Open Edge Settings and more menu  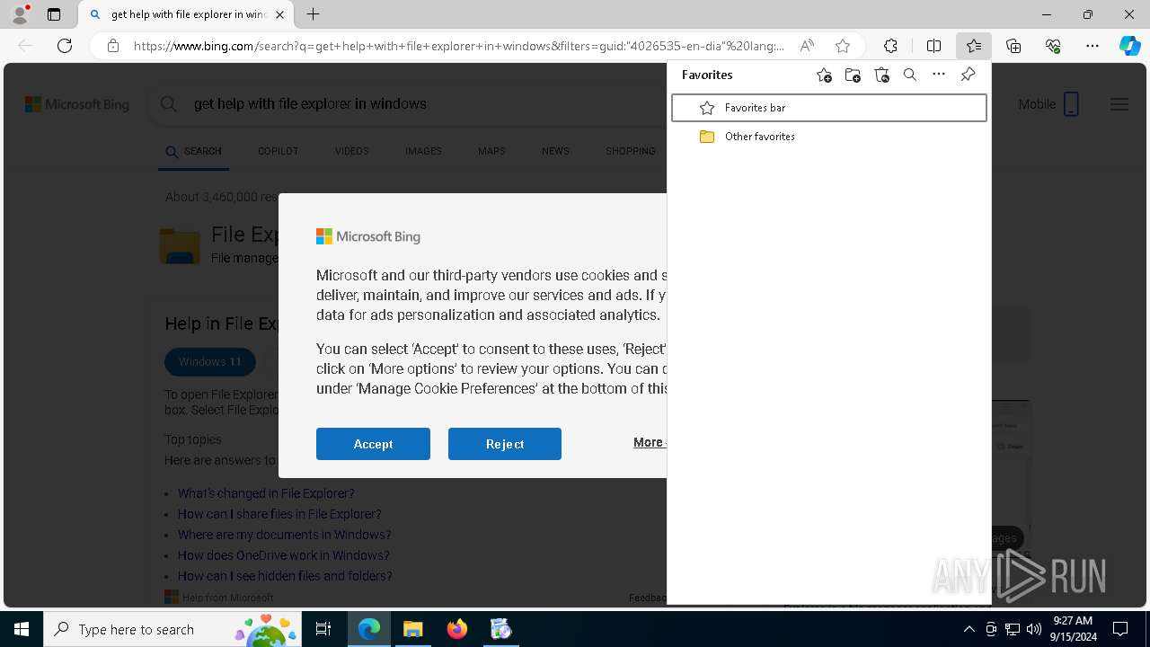(1092, 46)
